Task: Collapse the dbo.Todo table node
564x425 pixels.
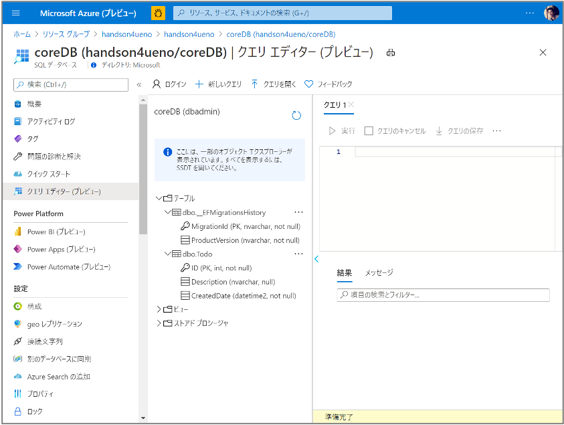Action: [x=168, y=254]
